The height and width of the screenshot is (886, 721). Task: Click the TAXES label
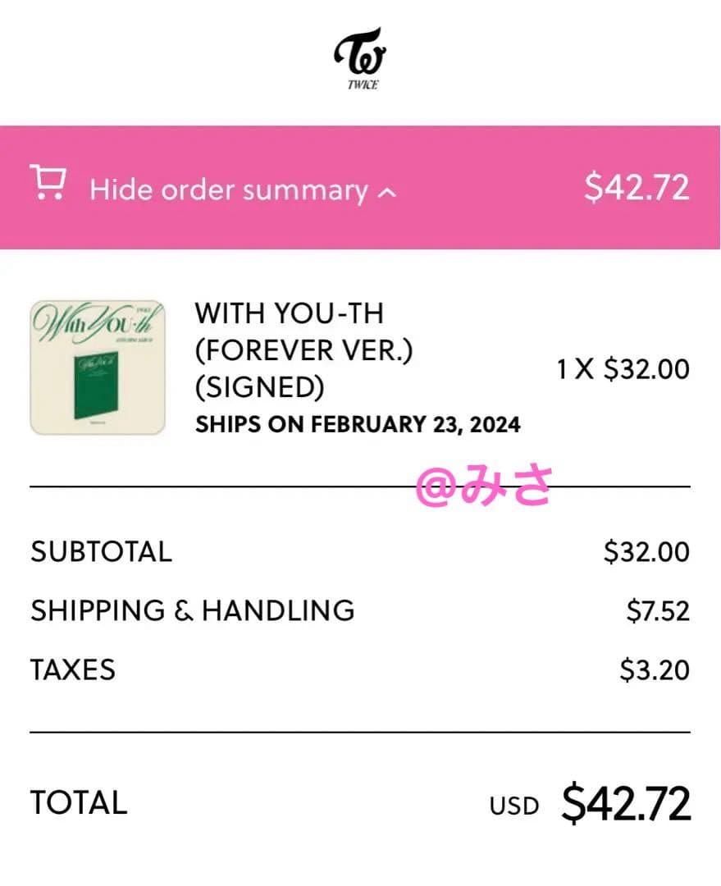pos(73,670)
